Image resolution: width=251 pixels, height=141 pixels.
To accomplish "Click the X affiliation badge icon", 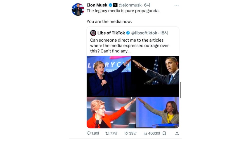I will [115, 5].
